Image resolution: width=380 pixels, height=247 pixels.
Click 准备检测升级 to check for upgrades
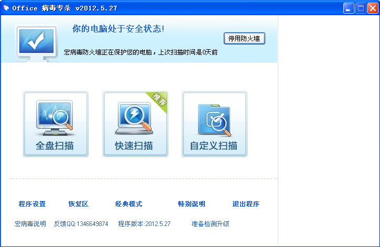(210, 224)
